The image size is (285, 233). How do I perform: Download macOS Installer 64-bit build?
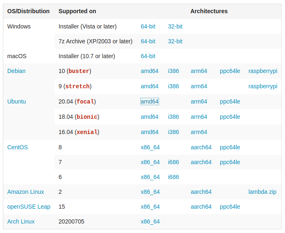coord(148,56)
